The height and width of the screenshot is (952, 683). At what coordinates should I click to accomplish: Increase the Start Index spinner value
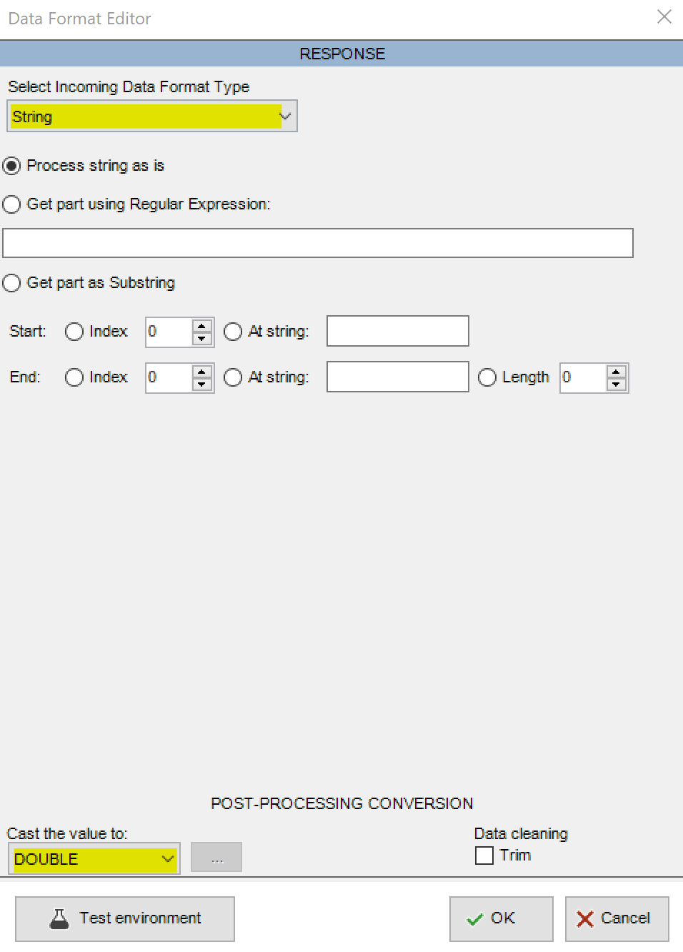click(202, 325)
